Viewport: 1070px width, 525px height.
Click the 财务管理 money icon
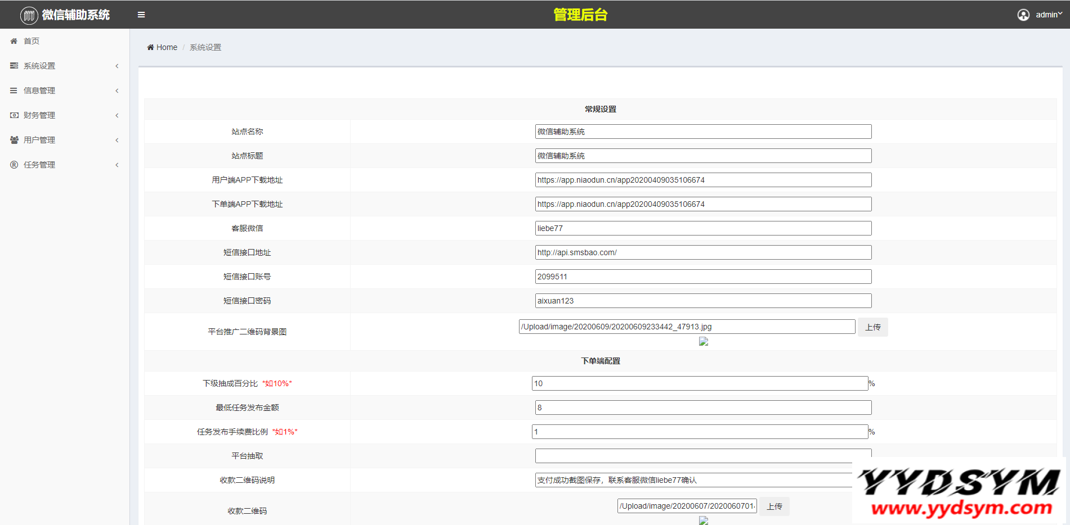(14, 115)
